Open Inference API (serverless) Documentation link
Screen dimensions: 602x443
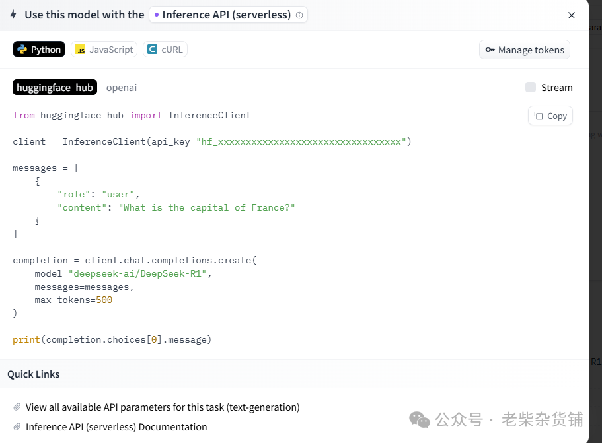pyautogui.click(x=116, y=427)
